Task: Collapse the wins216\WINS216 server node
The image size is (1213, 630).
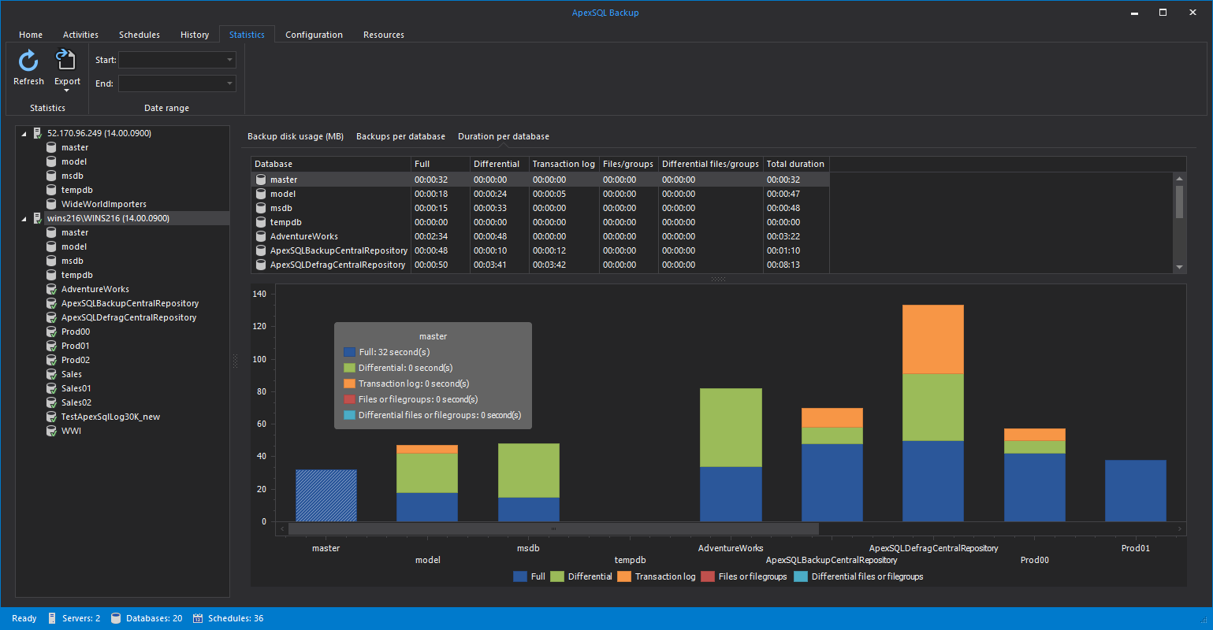Action: coord(24,219)
